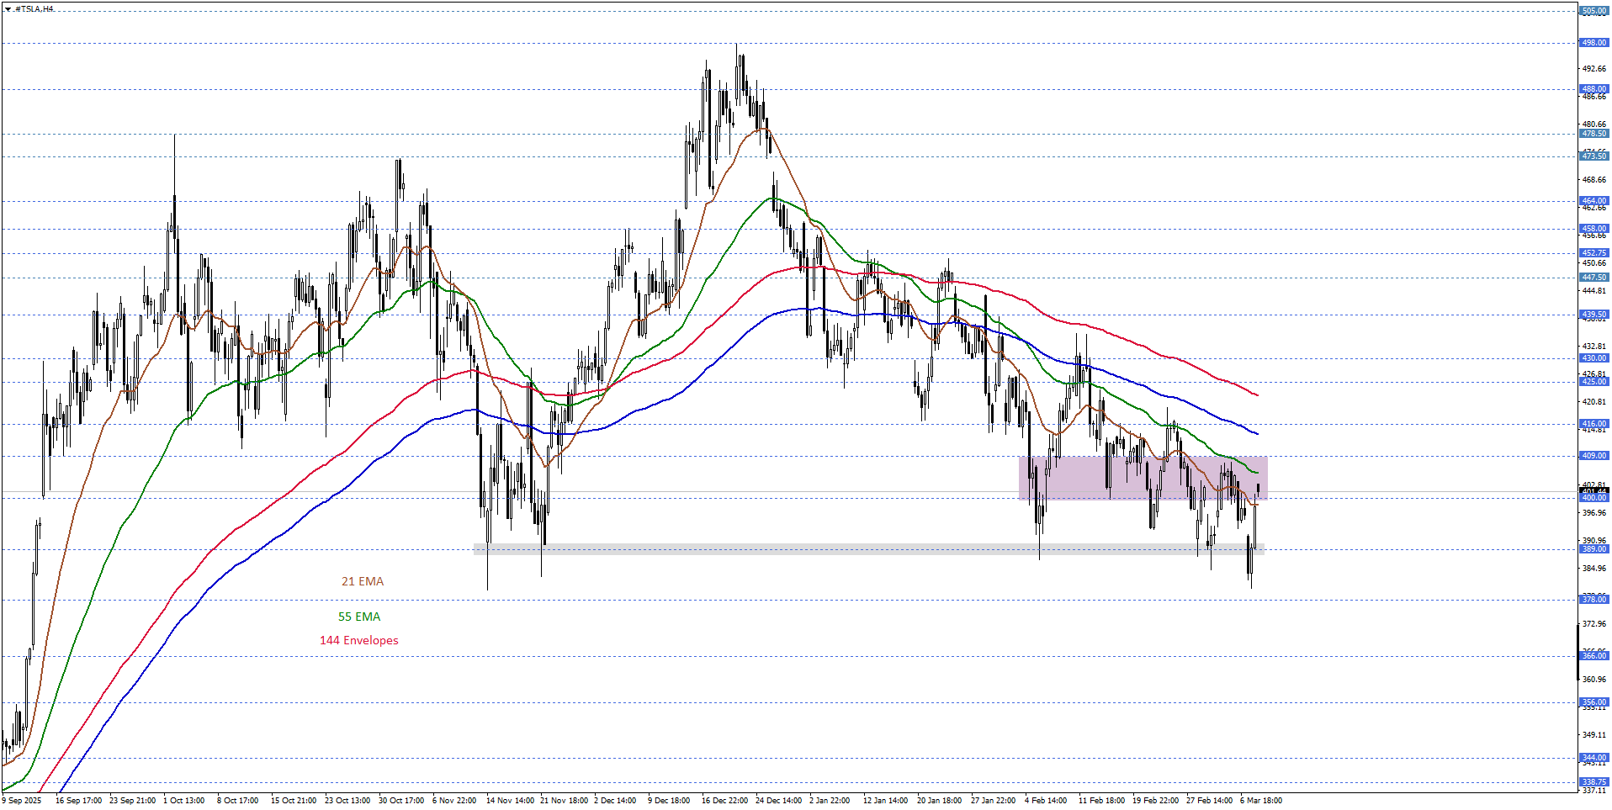Click the 498.00 price level label
The width and height of the screenshot is (1612, 810).
click(1593, 43)
